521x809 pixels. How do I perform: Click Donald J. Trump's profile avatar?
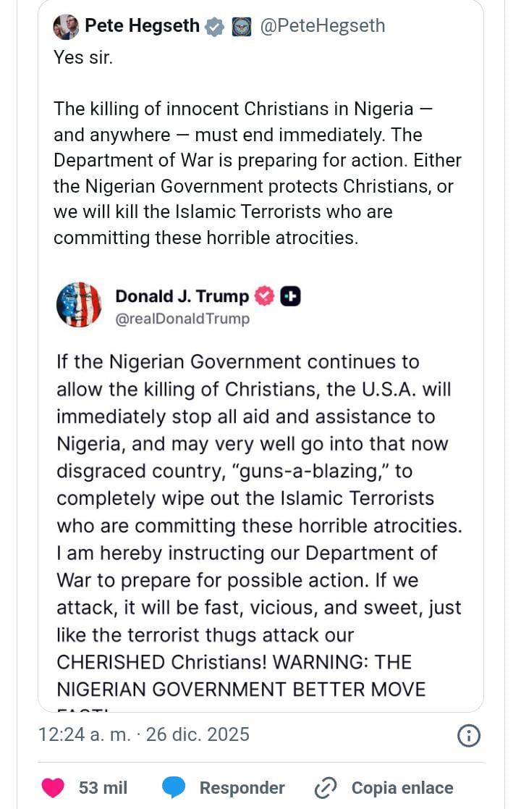coord(78,304)
